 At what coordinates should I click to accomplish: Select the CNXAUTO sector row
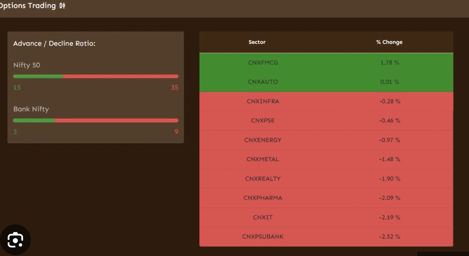click(263, 82)
